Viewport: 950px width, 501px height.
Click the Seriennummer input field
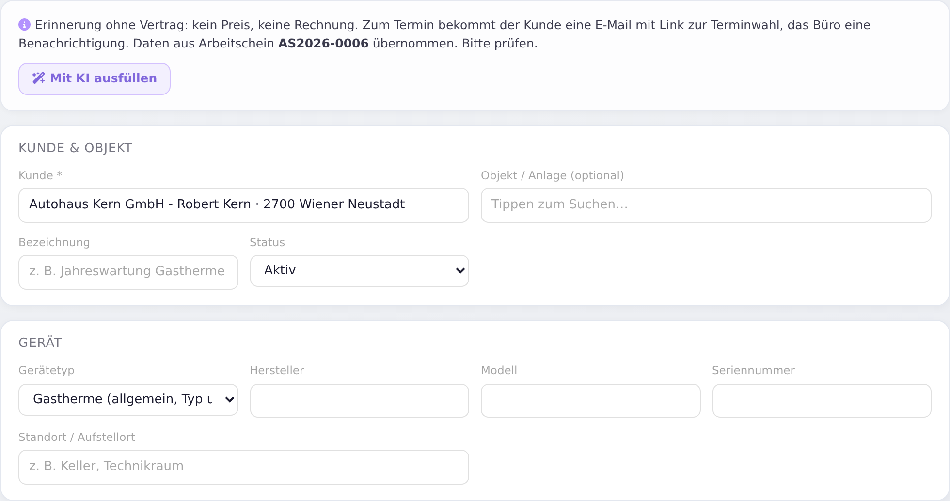[822, 401]
